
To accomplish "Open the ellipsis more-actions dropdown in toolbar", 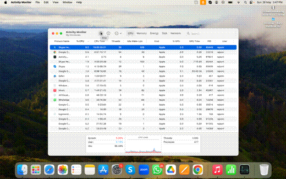I will (118, 33).
